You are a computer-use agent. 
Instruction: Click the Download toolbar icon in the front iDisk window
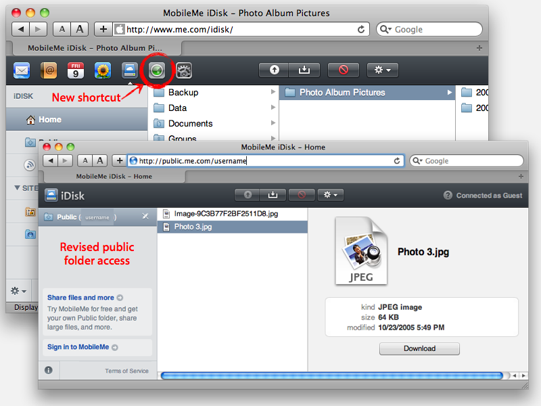point(273,195)
